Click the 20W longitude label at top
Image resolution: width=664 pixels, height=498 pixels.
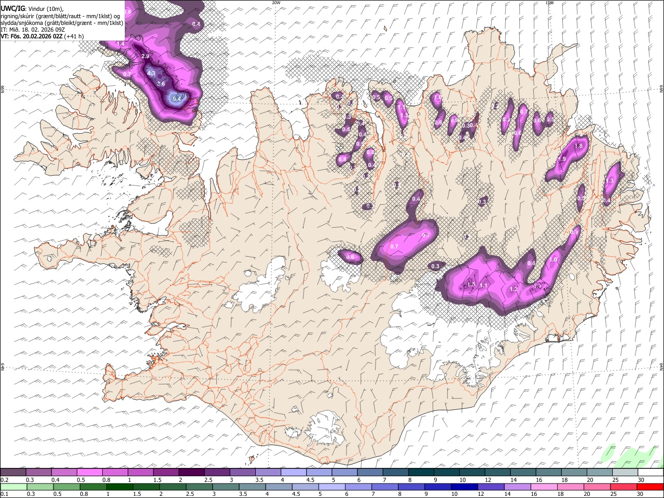276,3
